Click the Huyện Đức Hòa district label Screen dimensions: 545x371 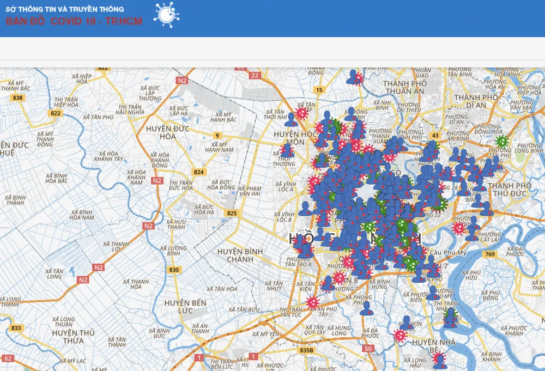coord(168,132)
